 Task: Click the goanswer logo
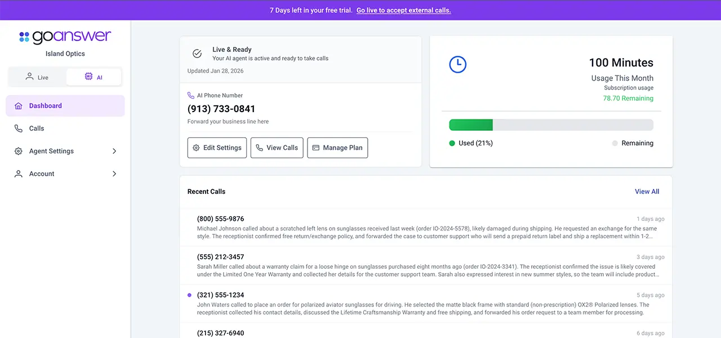pos(65,37)
